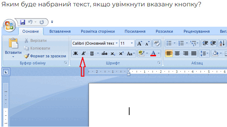227x127 pixels.
Task: Open multilevel list dropdown arrow
Action: [x=198, y=43]
